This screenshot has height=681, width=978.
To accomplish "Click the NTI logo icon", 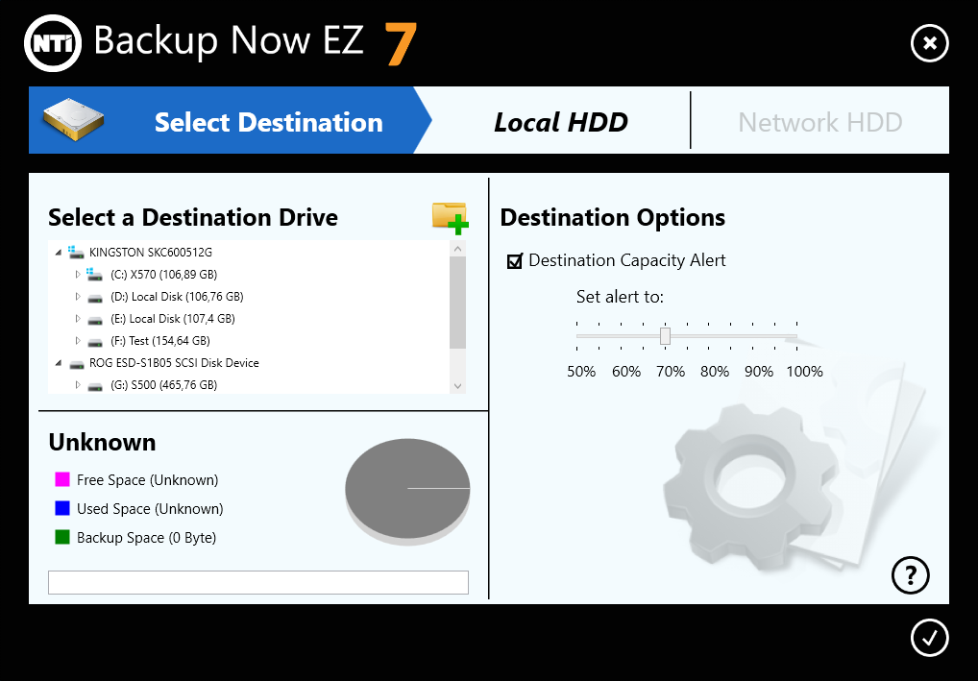I will [x=52, y=42].
